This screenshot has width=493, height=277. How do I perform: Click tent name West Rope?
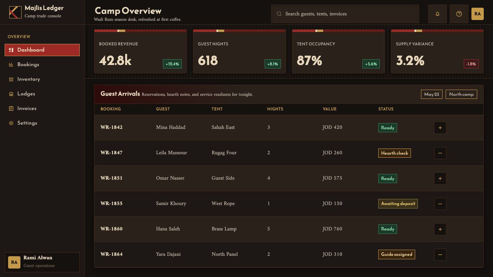[223, 204]
